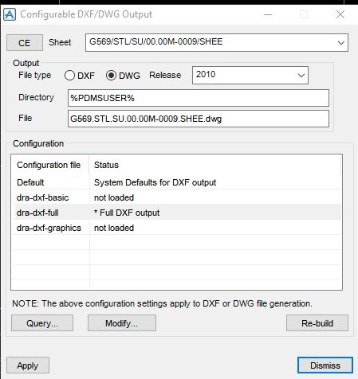The height and width of the screenshot is (379, 358).
Task: Click the Status column header
Action: 215,165
